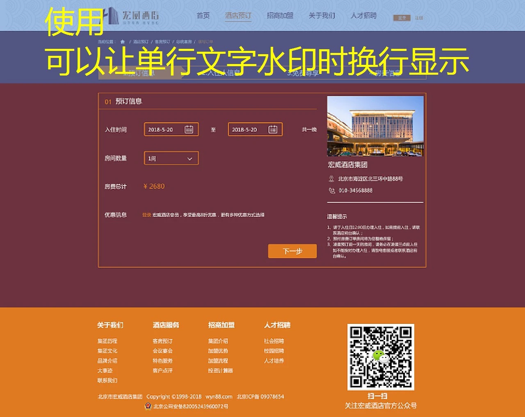Viewport: 525px width, 417px height.
Task: Select the 酒店预订 navigation menu item
Action: (238, 16)
